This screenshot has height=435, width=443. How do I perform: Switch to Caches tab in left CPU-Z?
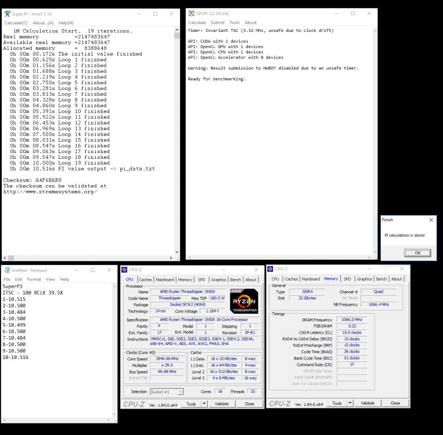(145, 280)
